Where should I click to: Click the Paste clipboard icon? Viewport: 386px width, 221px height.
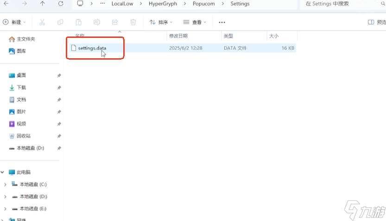[79, 22]
